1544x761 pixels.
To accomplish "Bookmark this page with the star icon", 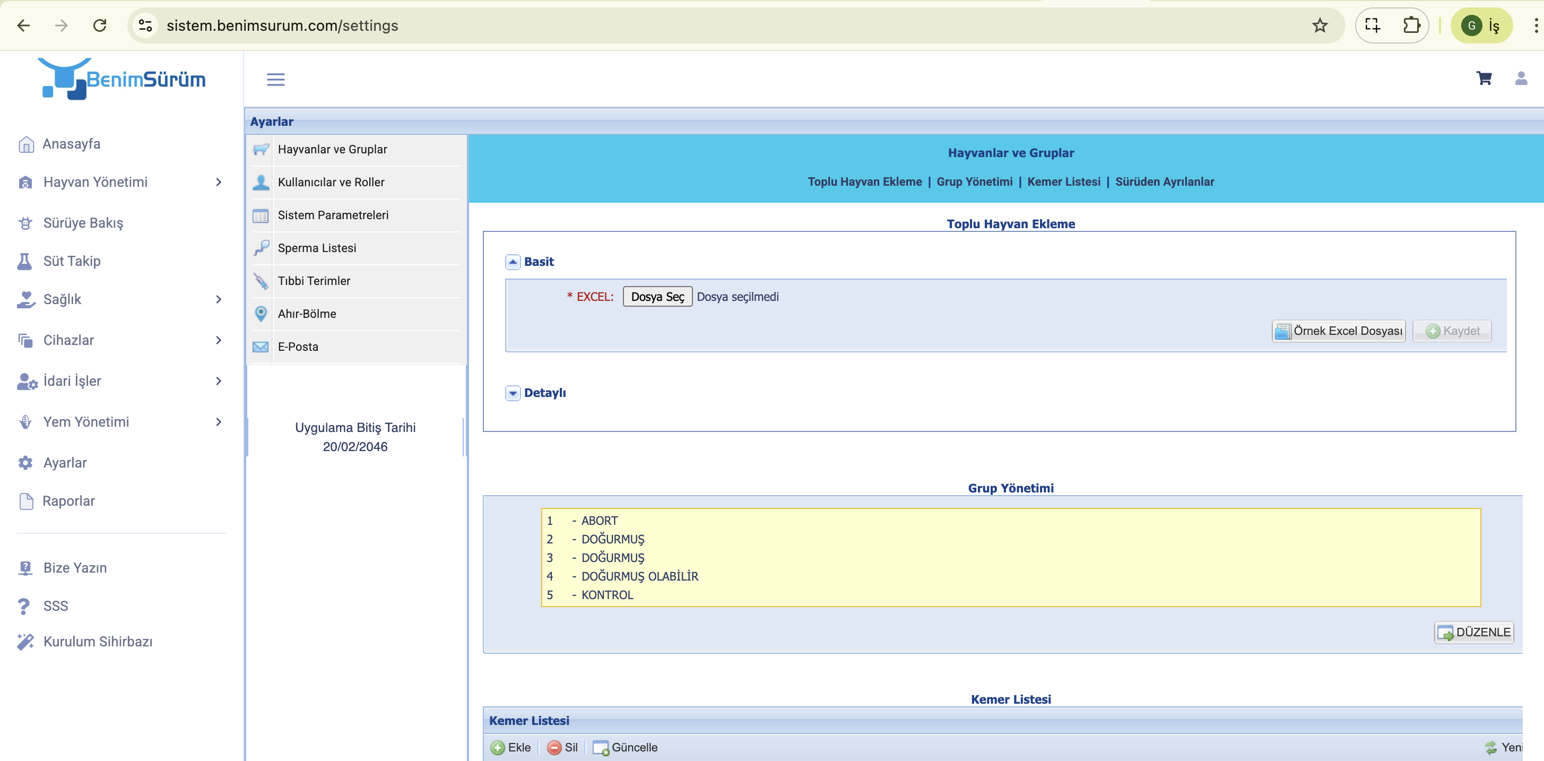I will pos(1319,25).
